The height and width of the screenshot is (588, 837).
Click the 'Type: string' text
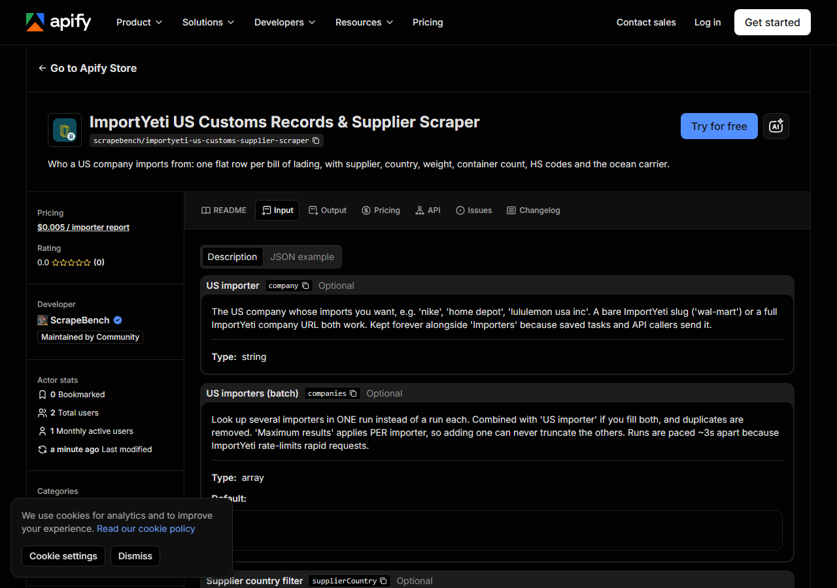tap(239, 357)
